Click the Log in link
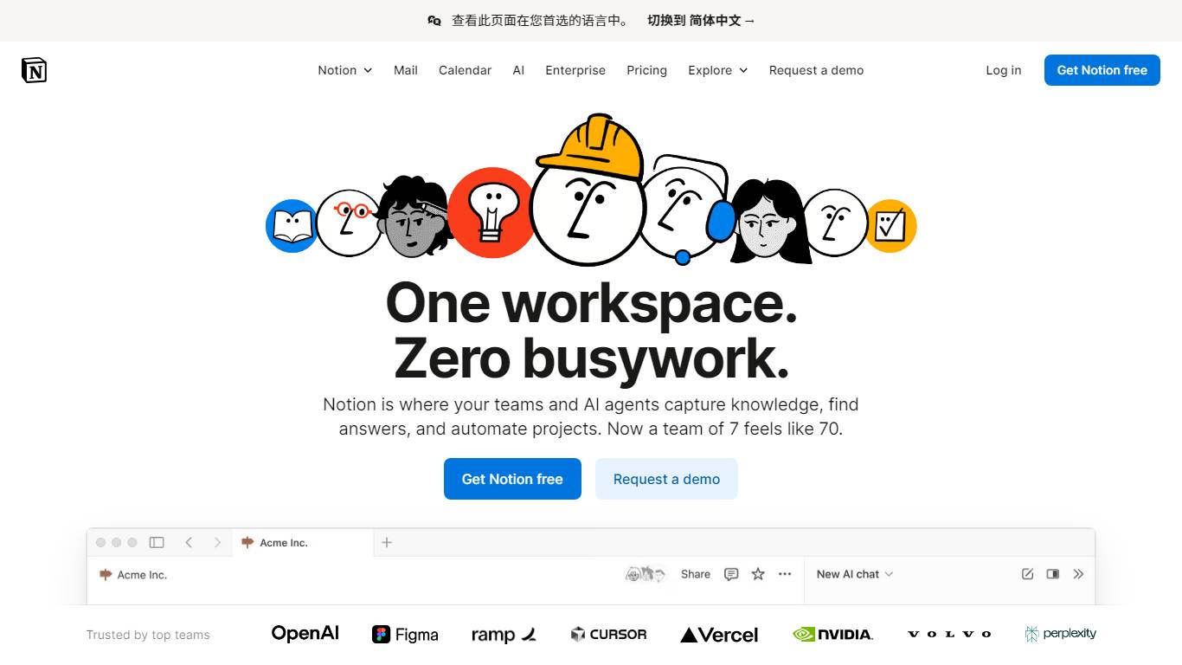Screen dimensions: 1182x665 point(1003,70)
